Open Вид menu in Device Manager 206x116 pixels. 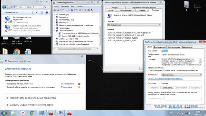click(x=72, y=6)
